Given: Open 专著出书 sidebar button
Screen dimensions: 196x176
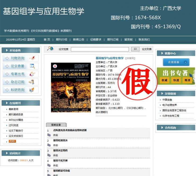Looking at the screenshot, I should click(21, 74).
